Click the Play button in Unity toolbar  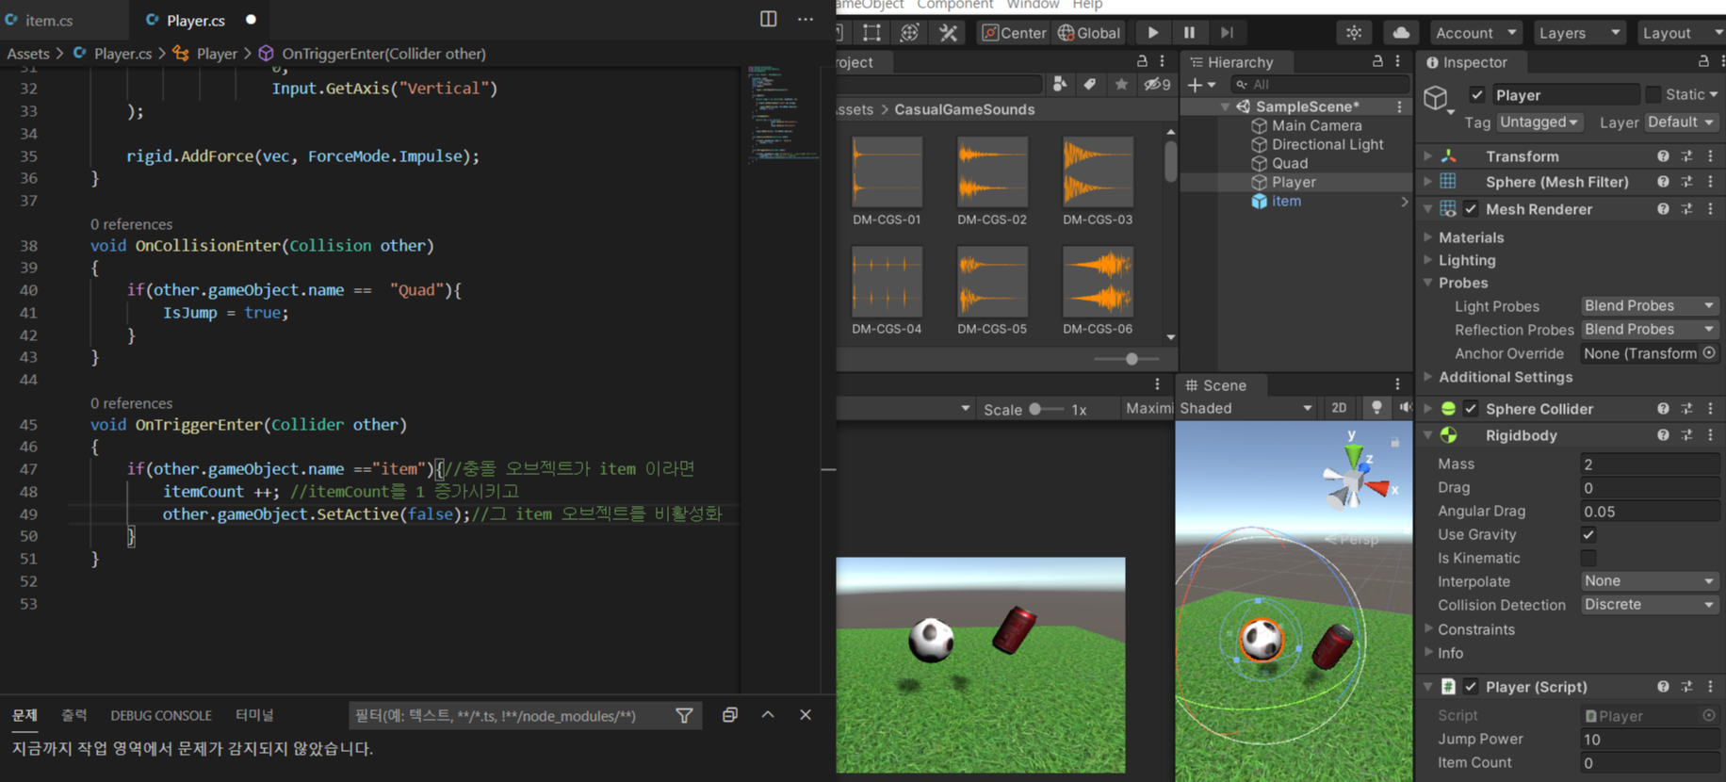point(1152,32)
